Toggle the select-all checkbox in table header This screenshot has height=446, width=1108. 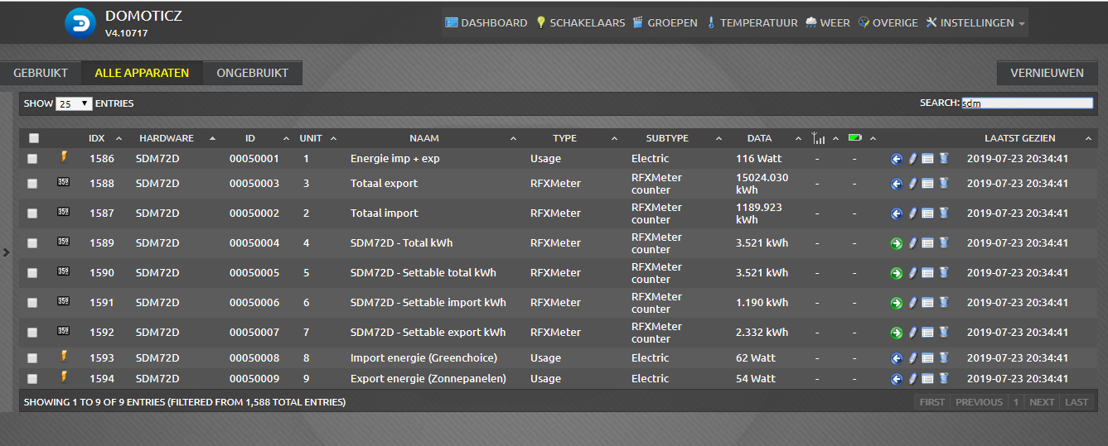34,139
